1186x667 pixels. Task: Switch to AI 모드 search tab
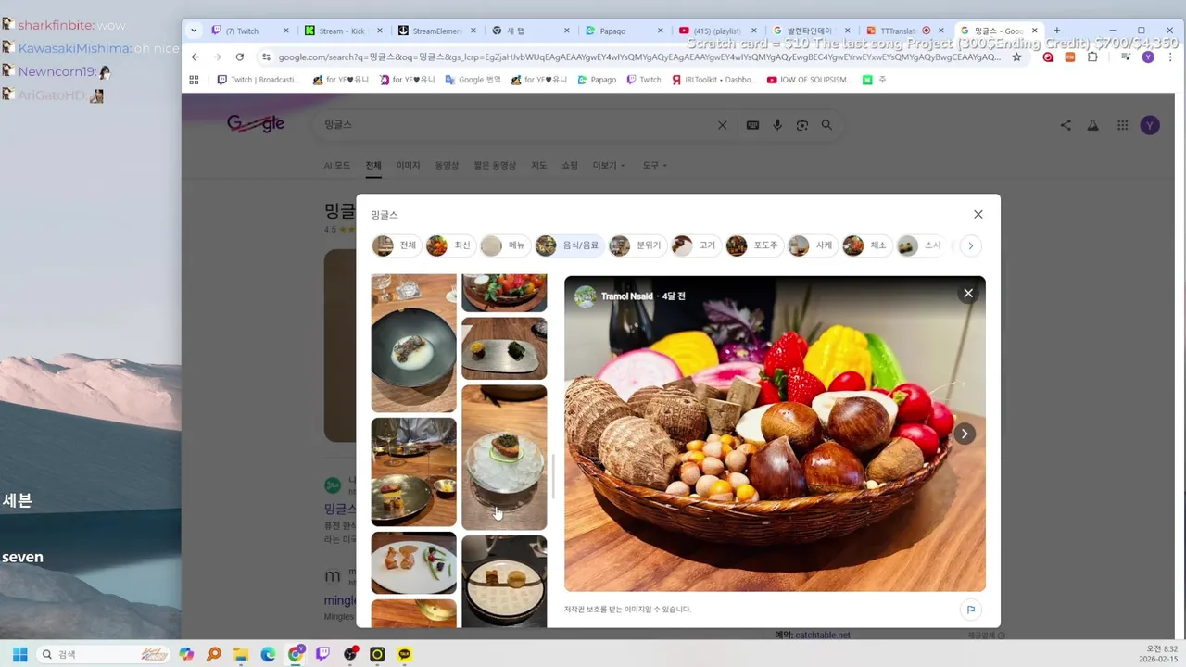click(x=337, y=166)
